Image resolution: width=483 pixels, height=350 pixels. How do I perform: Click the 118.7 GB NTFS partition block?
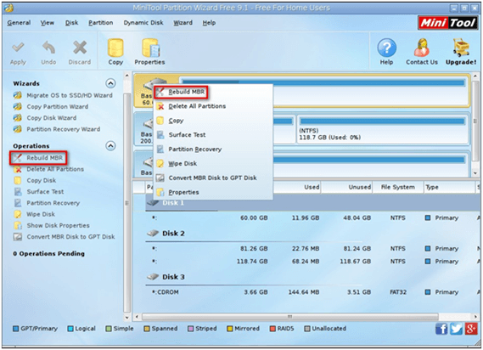pos(382,129)
